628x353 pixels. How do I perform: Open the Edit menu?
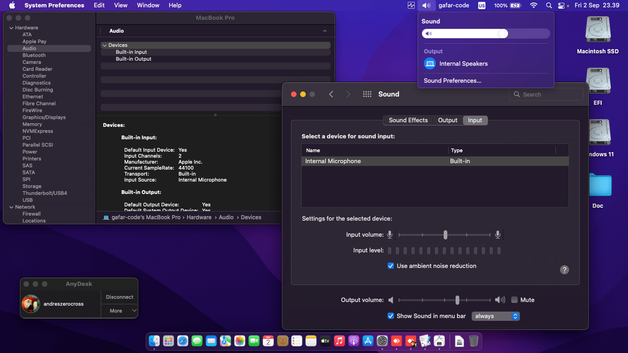click(99, 6)
